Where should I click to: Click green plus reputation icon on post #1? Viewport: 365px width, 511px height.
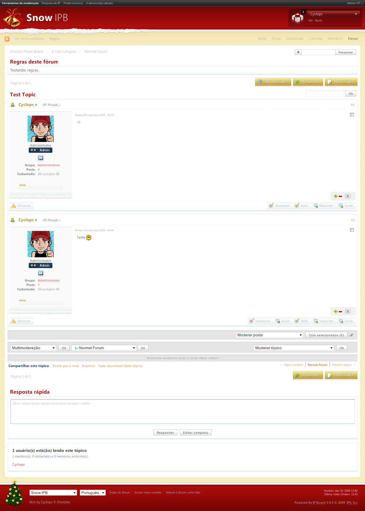point(336,196)
